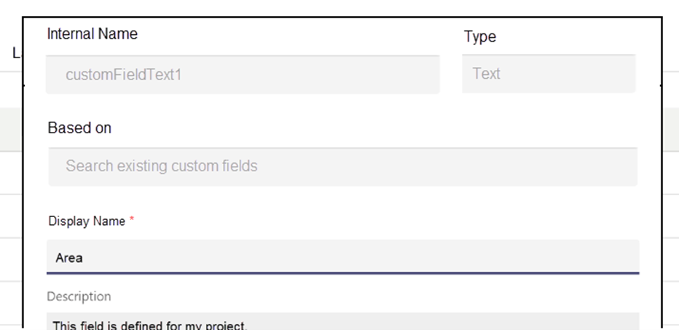Click the "Type" label text

[x=479, y=36]
